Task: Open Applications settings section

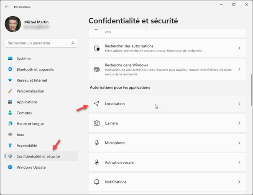Action: 27,102
